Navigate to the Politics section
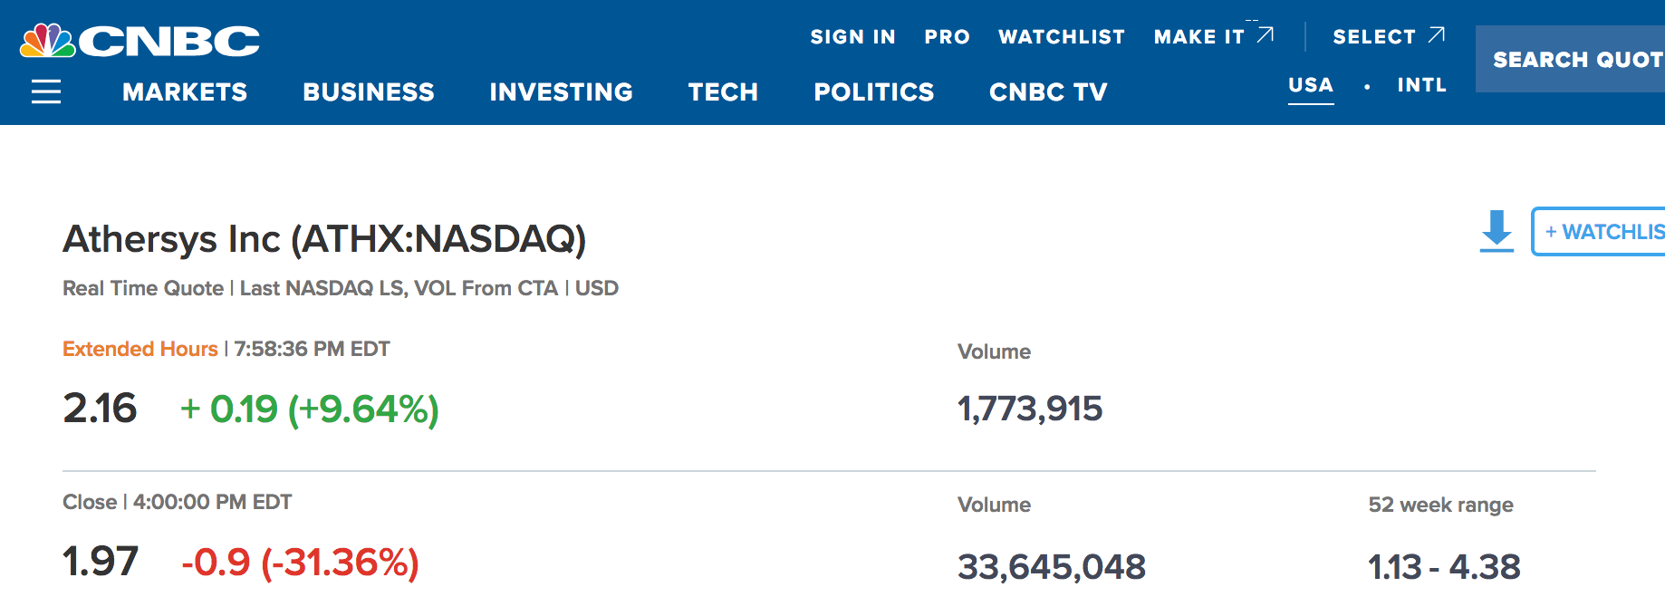This screenshot has width=1665, height=616. coord(873,92)
